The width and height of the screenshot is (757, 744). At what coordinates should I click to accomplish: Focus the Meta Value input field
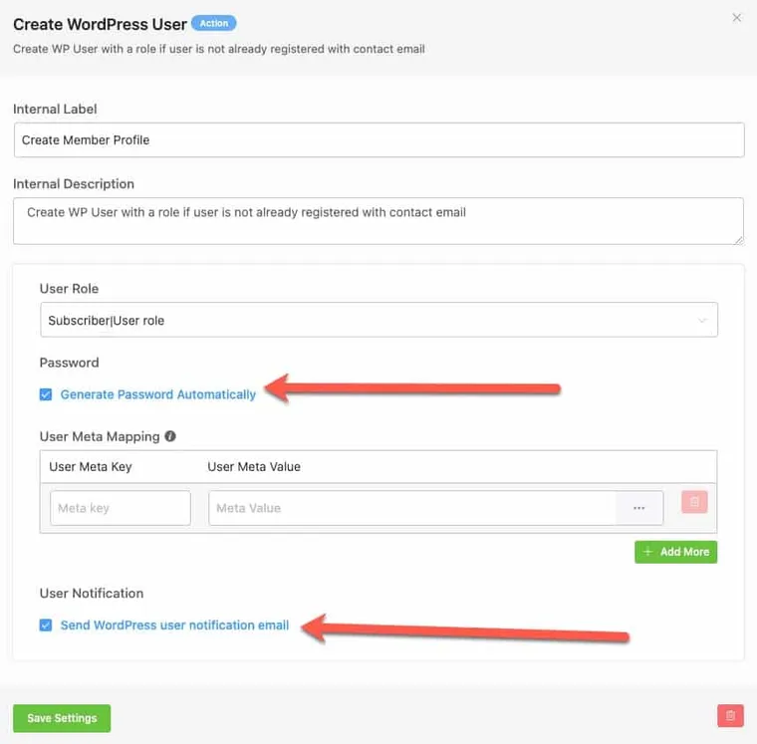pos(412,508)
